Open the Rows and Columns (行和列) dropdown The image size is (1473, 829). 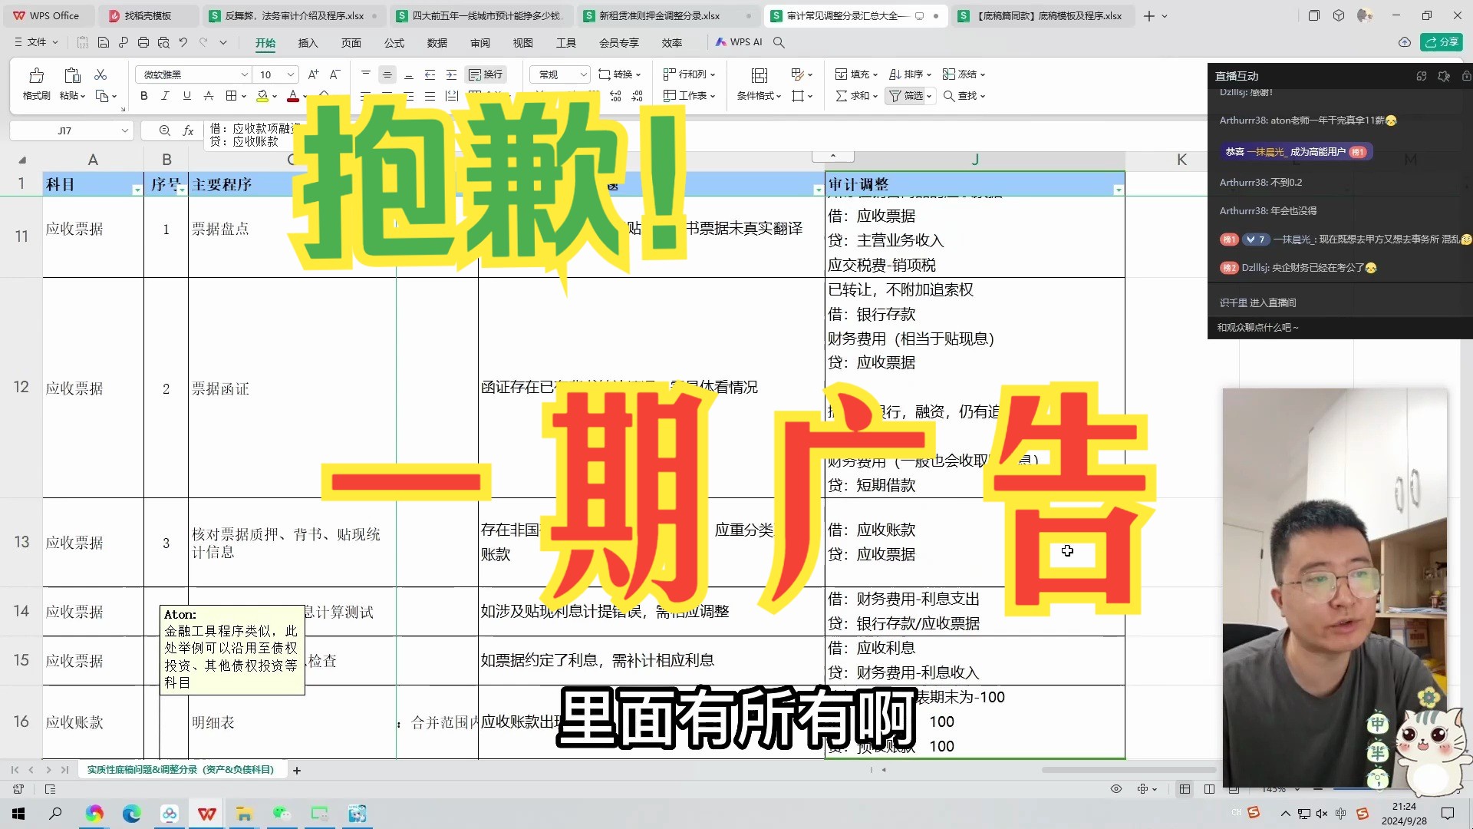(689, 74)
